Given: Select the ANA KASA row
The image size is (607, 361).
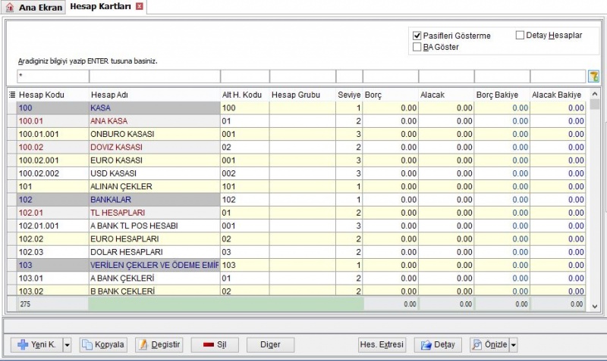Looking at the screenshot, I should point(296,121).
